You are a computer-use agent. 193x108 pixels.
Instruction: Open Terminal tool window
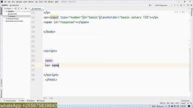tap(41, 101)
